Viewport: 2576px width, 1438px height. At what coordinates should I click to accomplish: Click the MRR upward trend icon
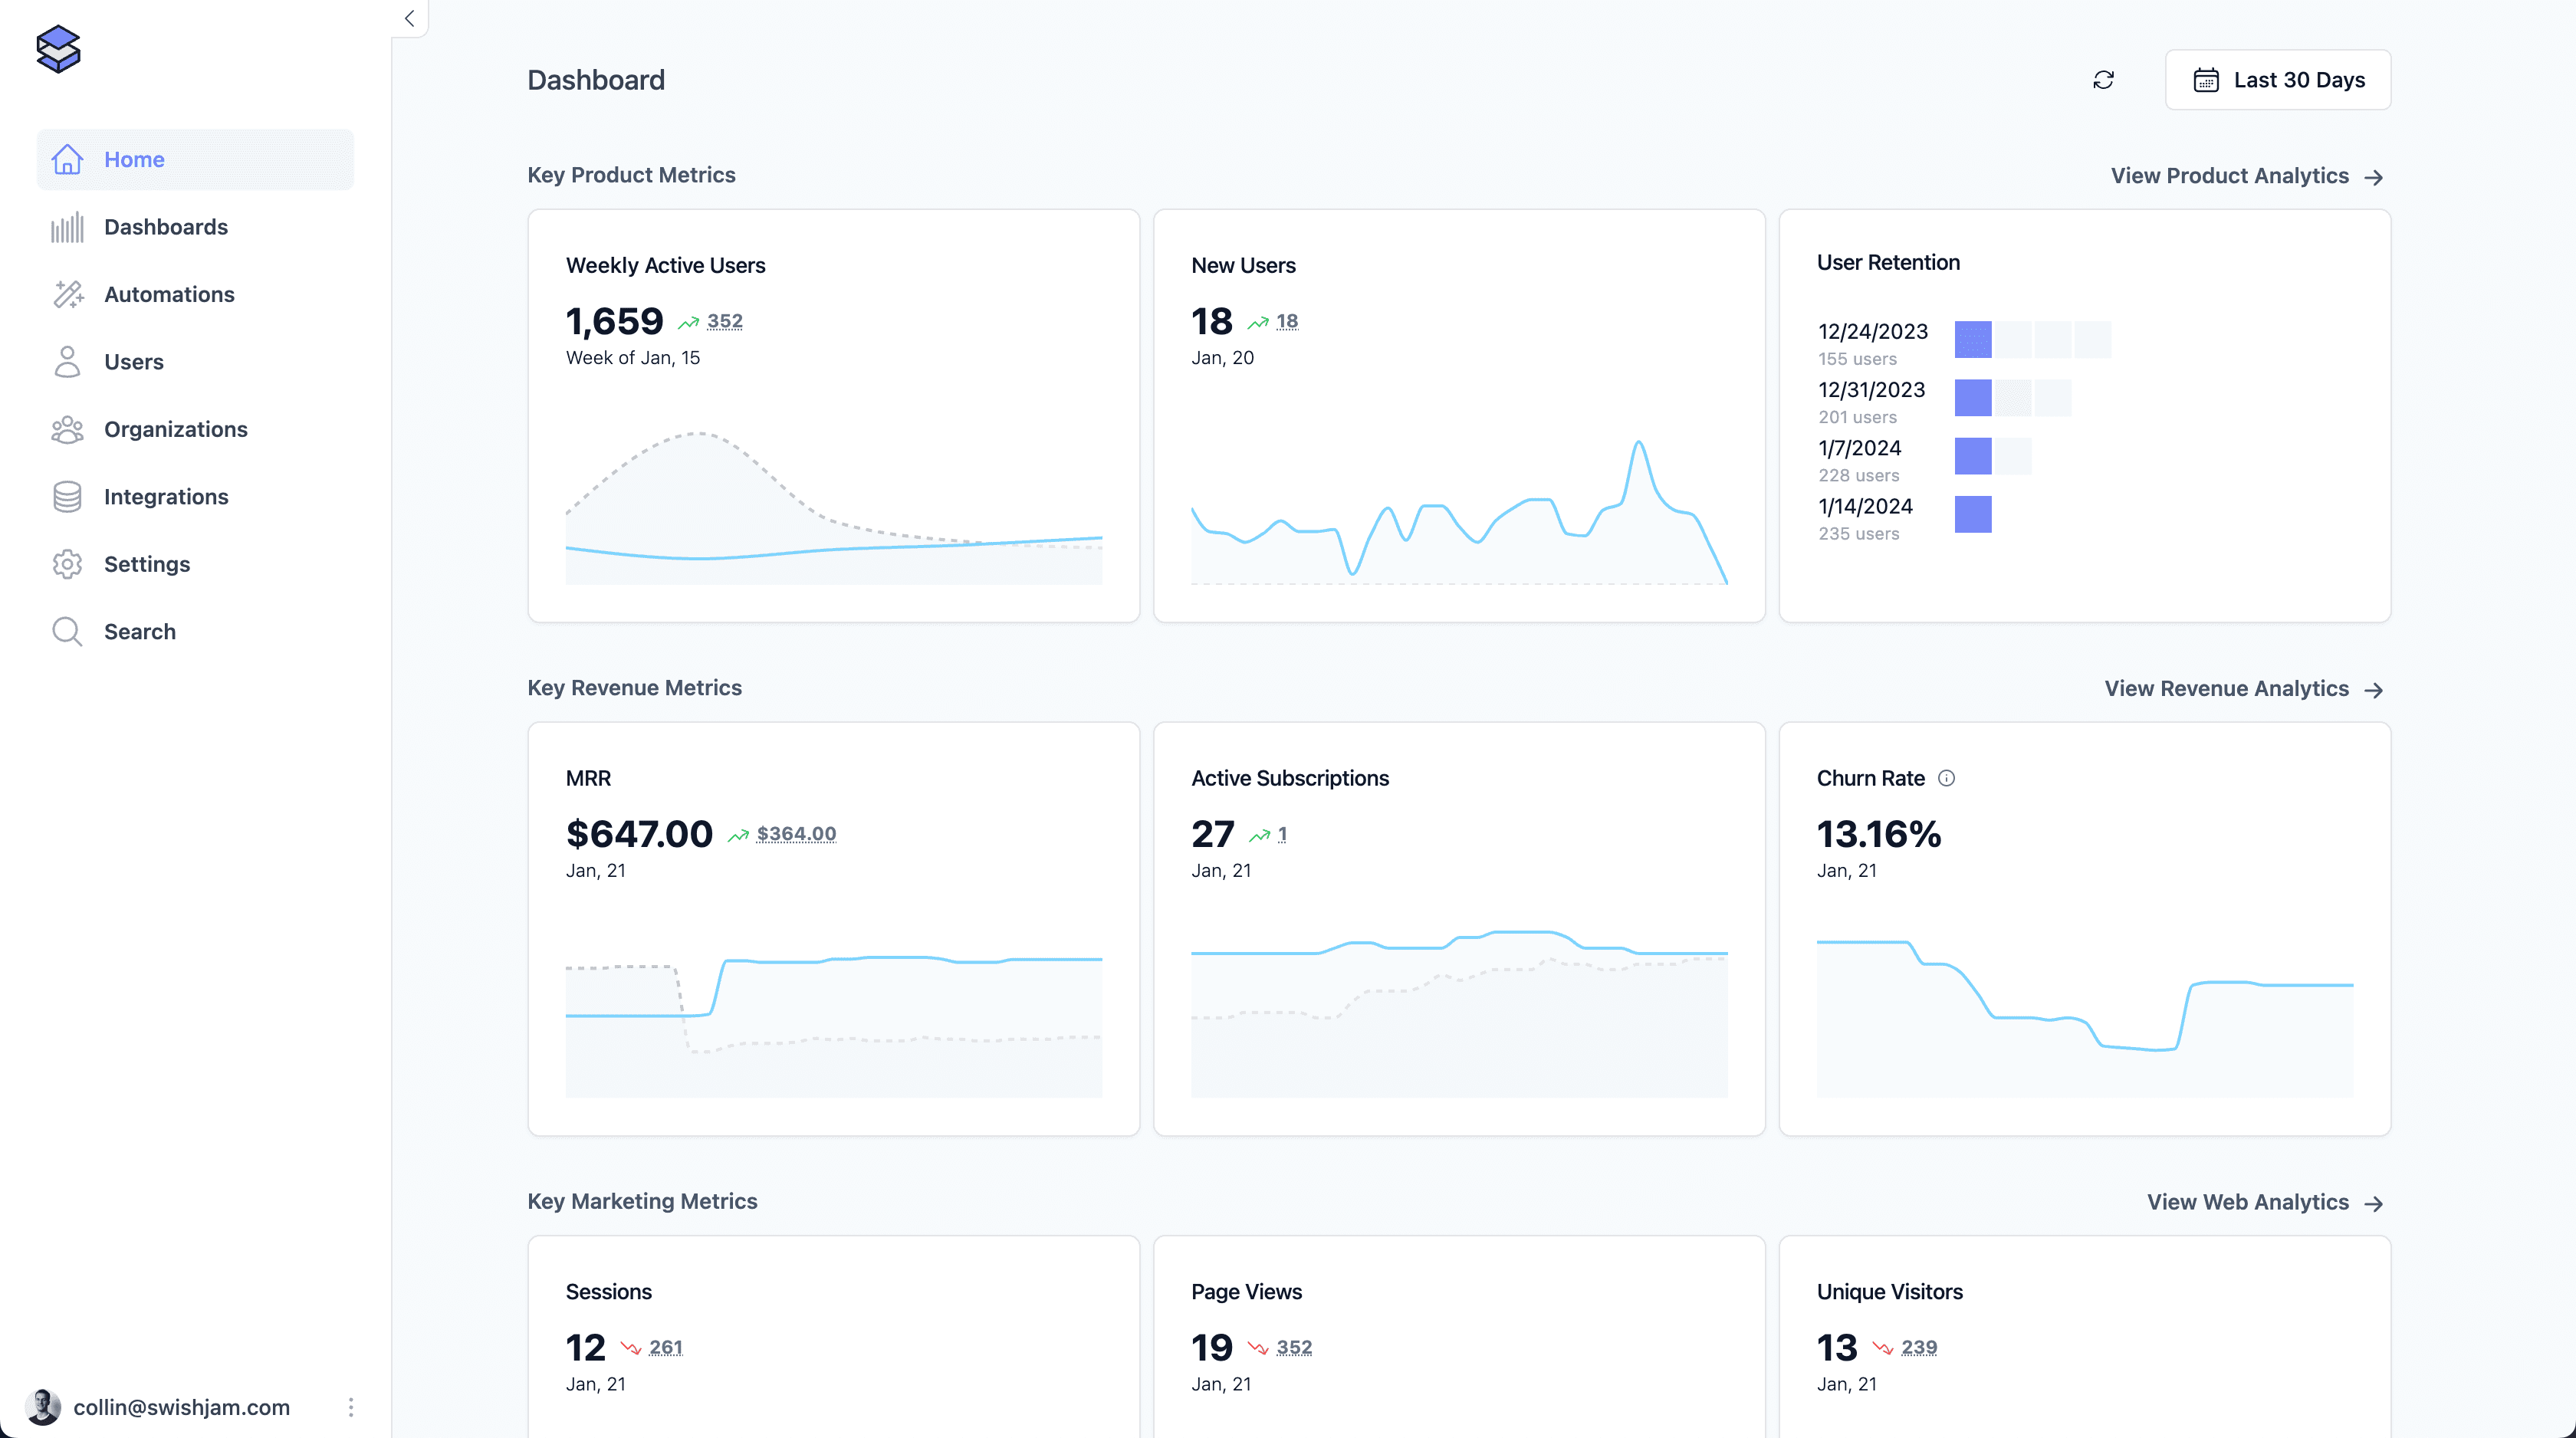[x=738, y=835]
